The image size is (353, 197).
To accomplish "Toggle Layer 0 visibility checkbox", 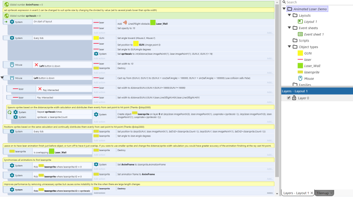I will pyautogui.click(x=289, y=98).
